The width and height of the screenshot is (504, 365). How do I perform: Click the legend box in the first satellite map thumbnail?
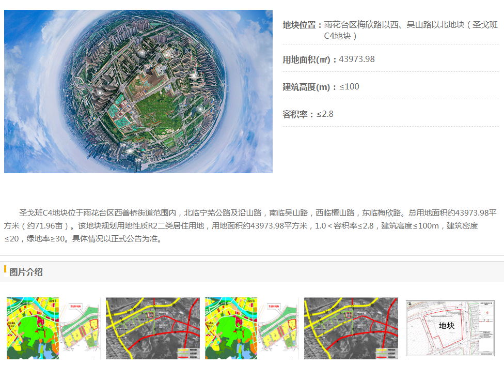[x=186, y=353]
